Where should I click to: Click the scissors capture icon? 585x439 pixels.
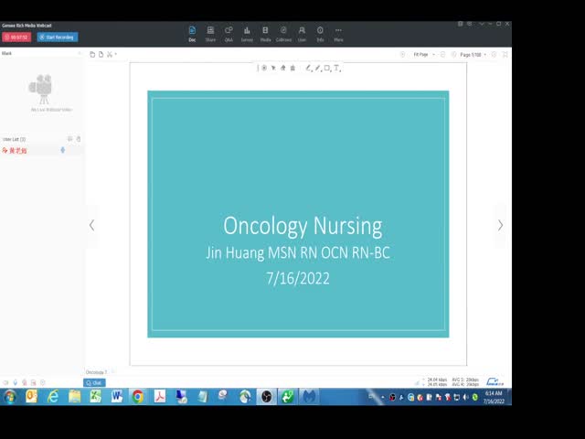[110, 55]
